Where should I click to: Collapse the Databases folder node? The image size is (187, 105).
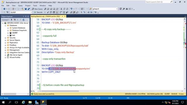coord(5,25)
